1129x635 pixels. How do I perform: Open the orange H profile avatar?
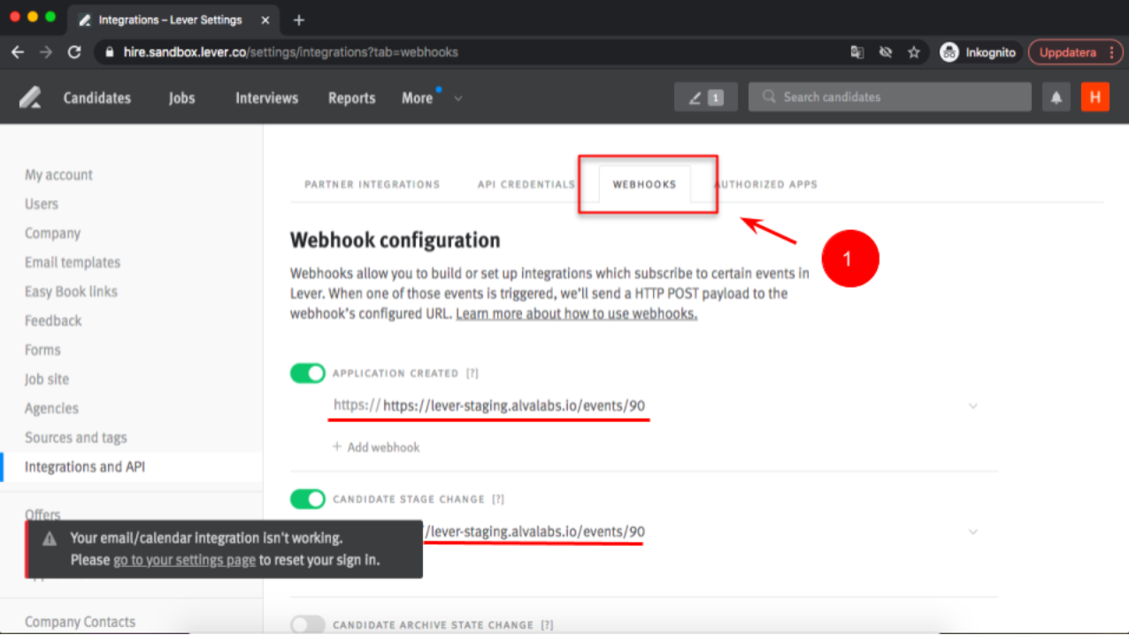[1094, 97]
